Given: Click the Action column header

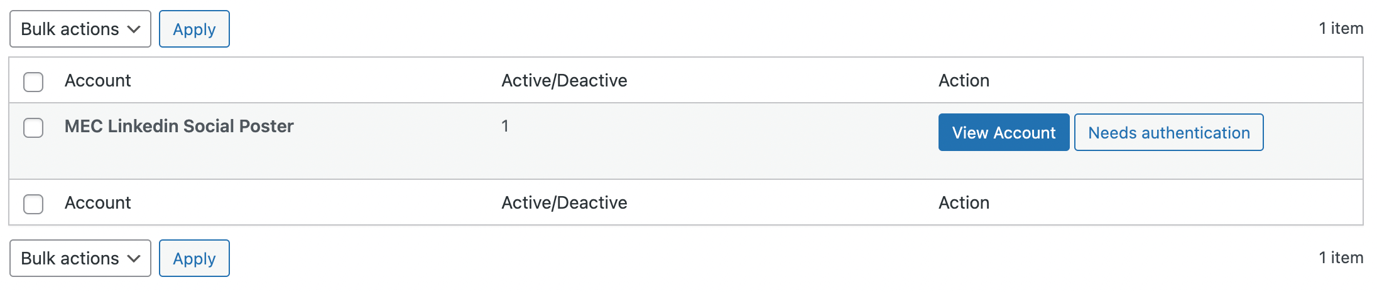Looking at the screenshot, I should click(964, 80).
